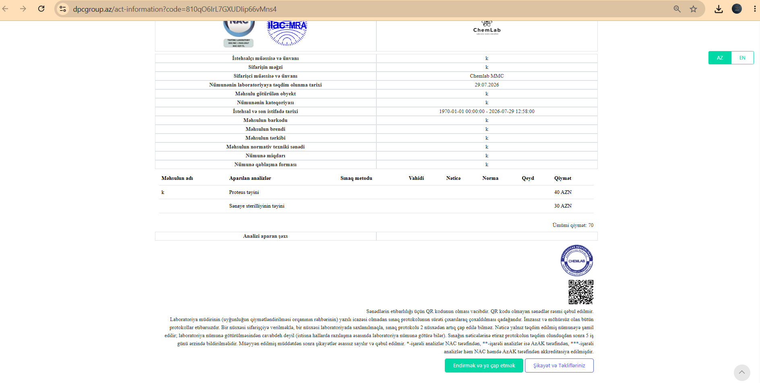The width and height of the screenshot is (760, 383).
Task: Click the 'Qiymət' column header
Action: (563, 178)
